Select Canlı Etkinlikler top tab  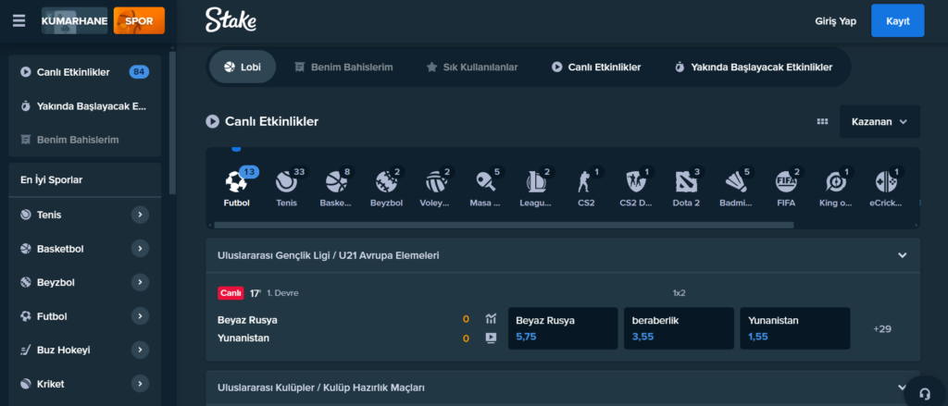pos(596,68)
